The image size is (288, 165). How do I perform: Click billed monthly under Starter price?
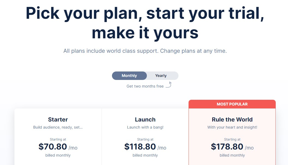[x=58, y=155]
